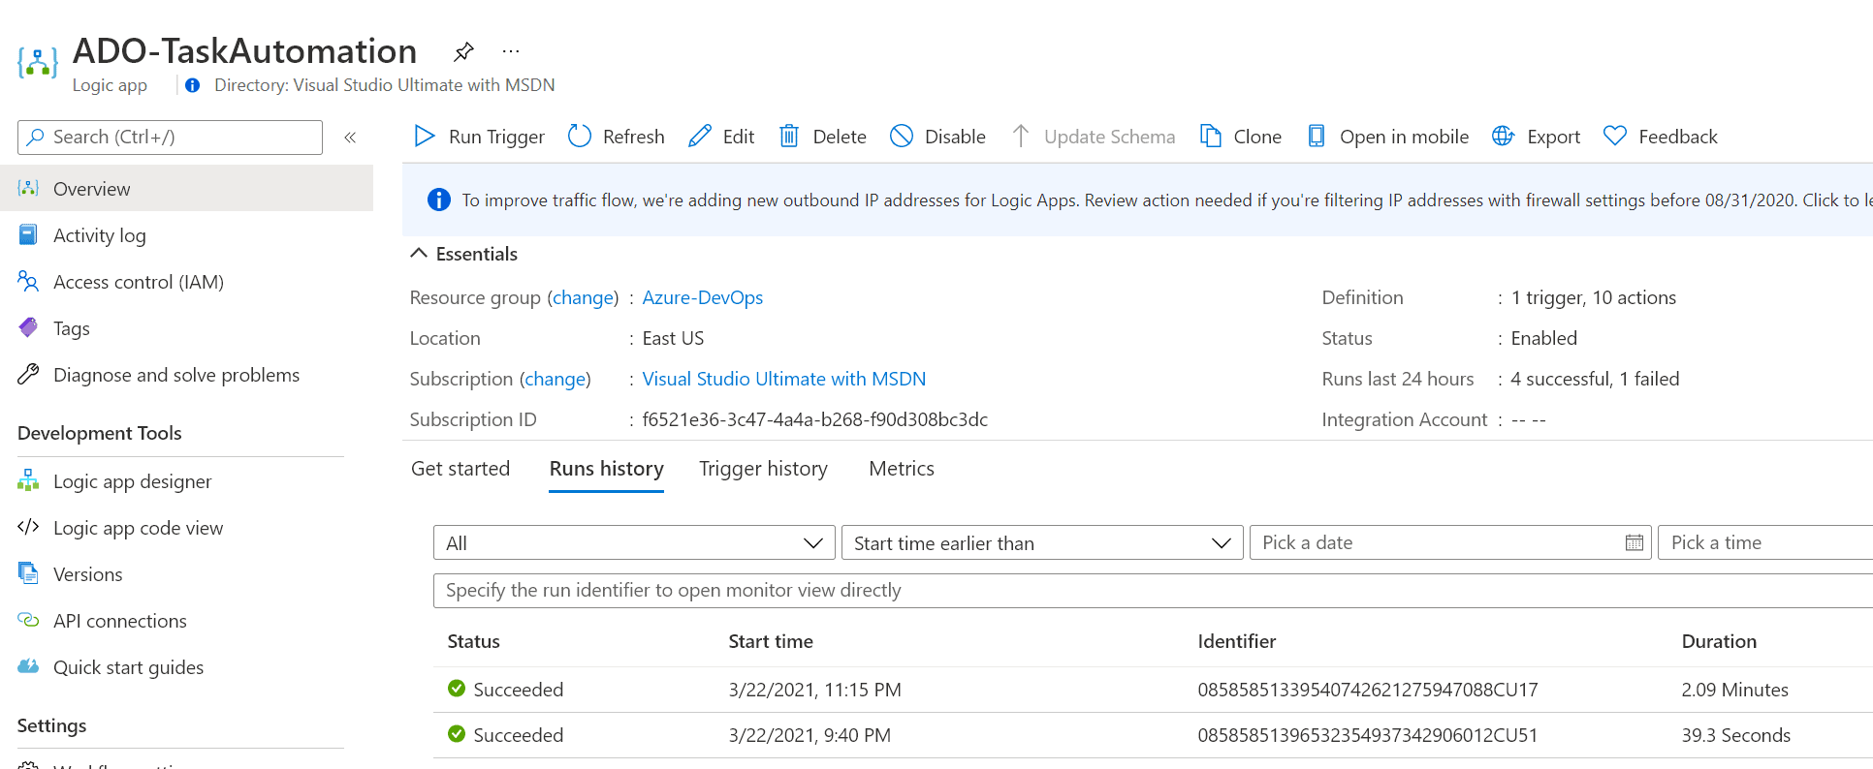Image resolution: width=1873 pixels, height=769 pixels.
Task: Click identifier 08585851339540742621275947088CU17
Action: coord(1367,690)
